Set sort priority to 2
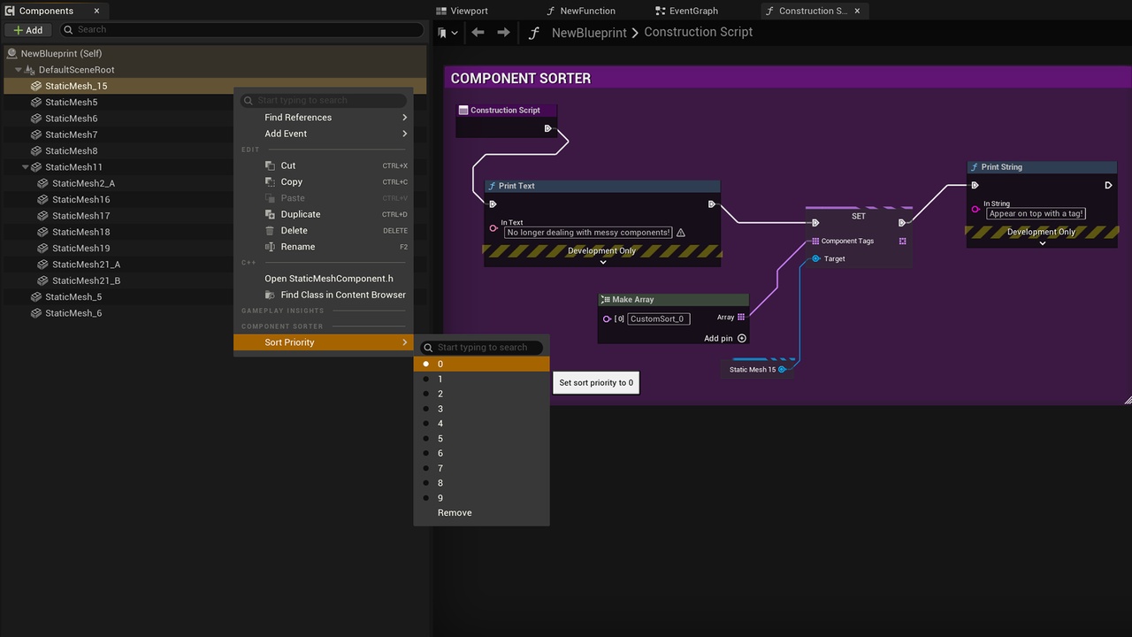 [x=482, y=394]
